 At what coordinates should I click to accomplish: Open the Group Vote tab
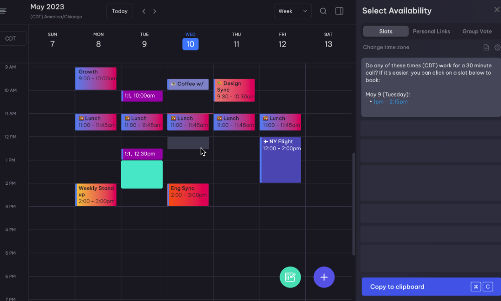[x=477, y=31]
